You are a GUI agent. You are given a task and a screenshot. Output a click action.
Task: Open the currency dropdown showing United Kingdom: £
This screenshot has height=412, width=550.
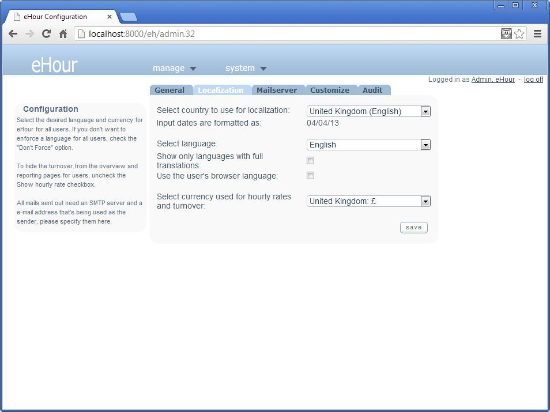pos(368,201)
